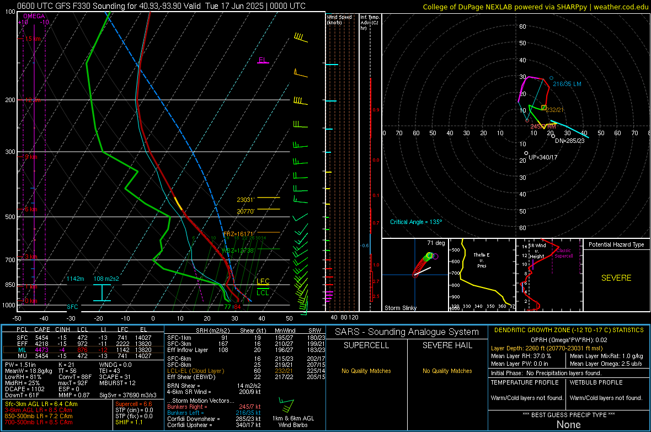
Task: Click the 20770' dendritic layer bottom label
Action: click(246, 211)
